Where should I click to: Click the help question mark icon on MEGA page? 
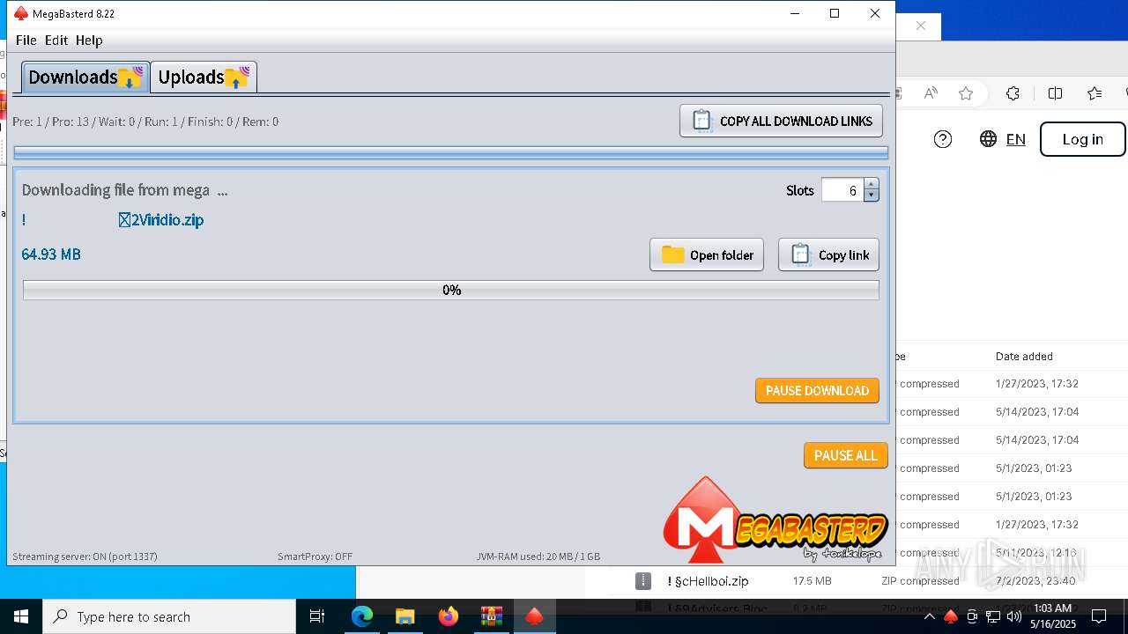click(943, 139)
